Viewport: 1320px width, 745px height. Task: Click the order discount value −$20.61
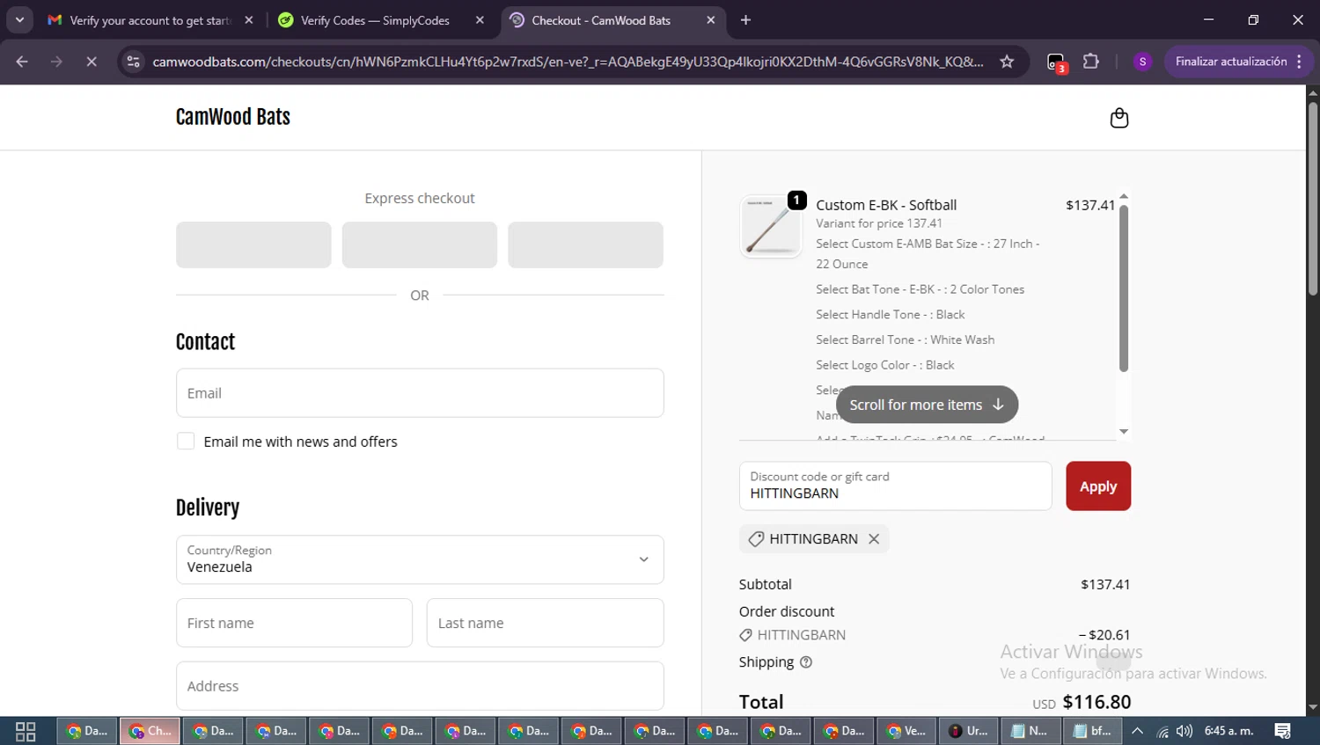click(1104, 635)
